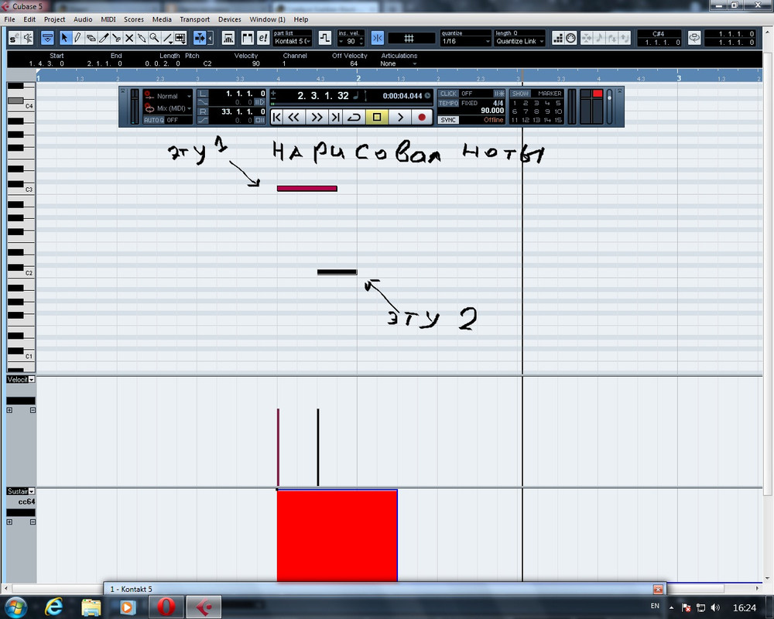Screen dimensions: 774x619
Task: Click the Independent Track Loop icon
Action: (x=325, y=38)
